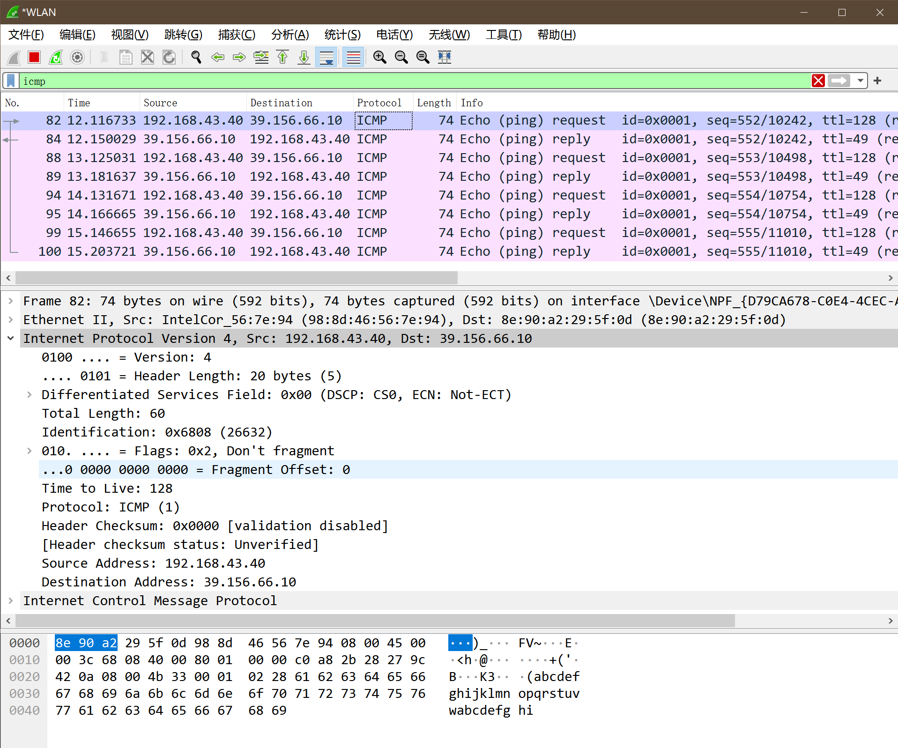The image size is (898, 748).
Task: Click the filter bookmark icon
Action: pyautogui.click(x=11, y=81)
